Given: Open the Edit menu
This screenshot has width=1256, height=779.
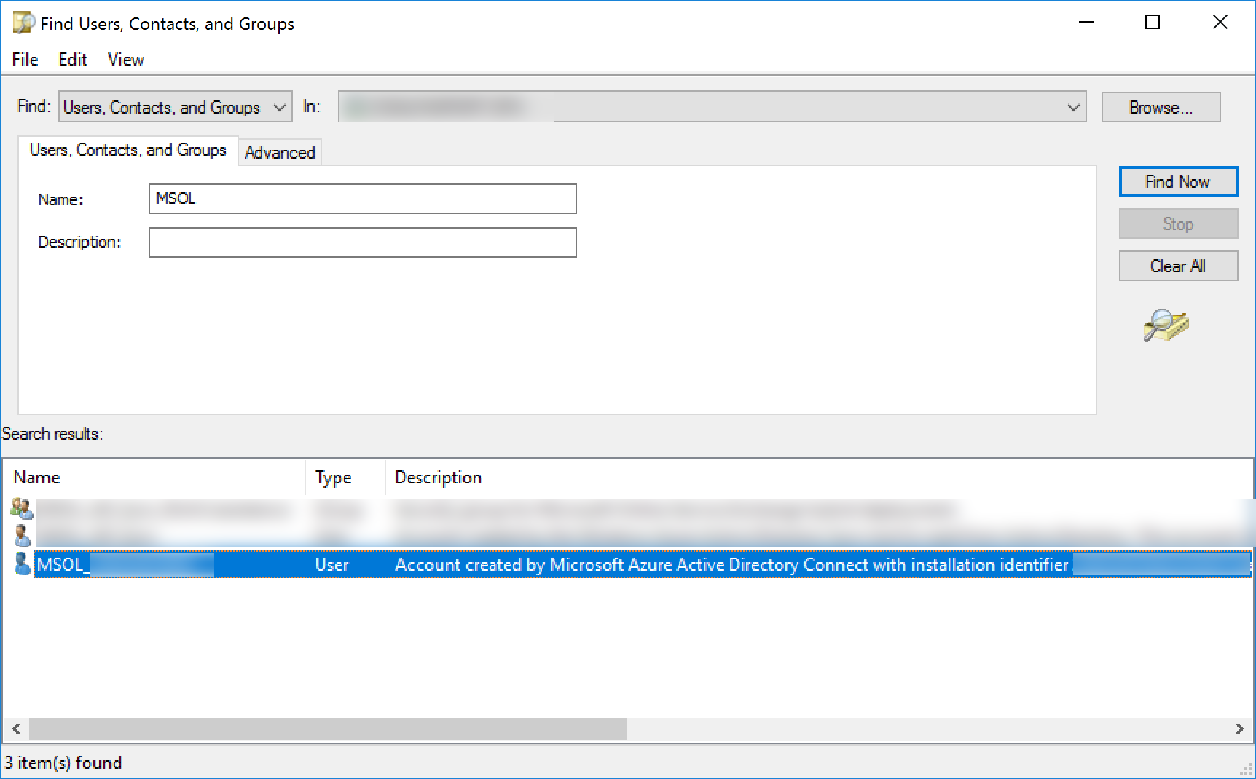Looking at the screenshot, I should [x=73, y=60].
